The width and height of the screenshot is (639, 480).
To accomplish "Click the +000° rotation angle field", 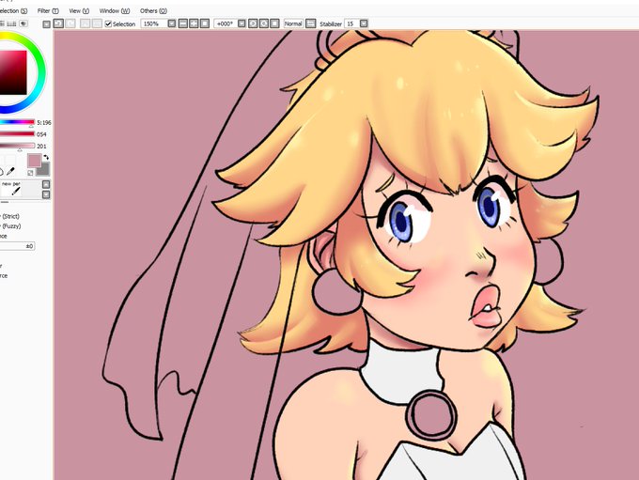I will pyautogui.click(x=225, y=23).
